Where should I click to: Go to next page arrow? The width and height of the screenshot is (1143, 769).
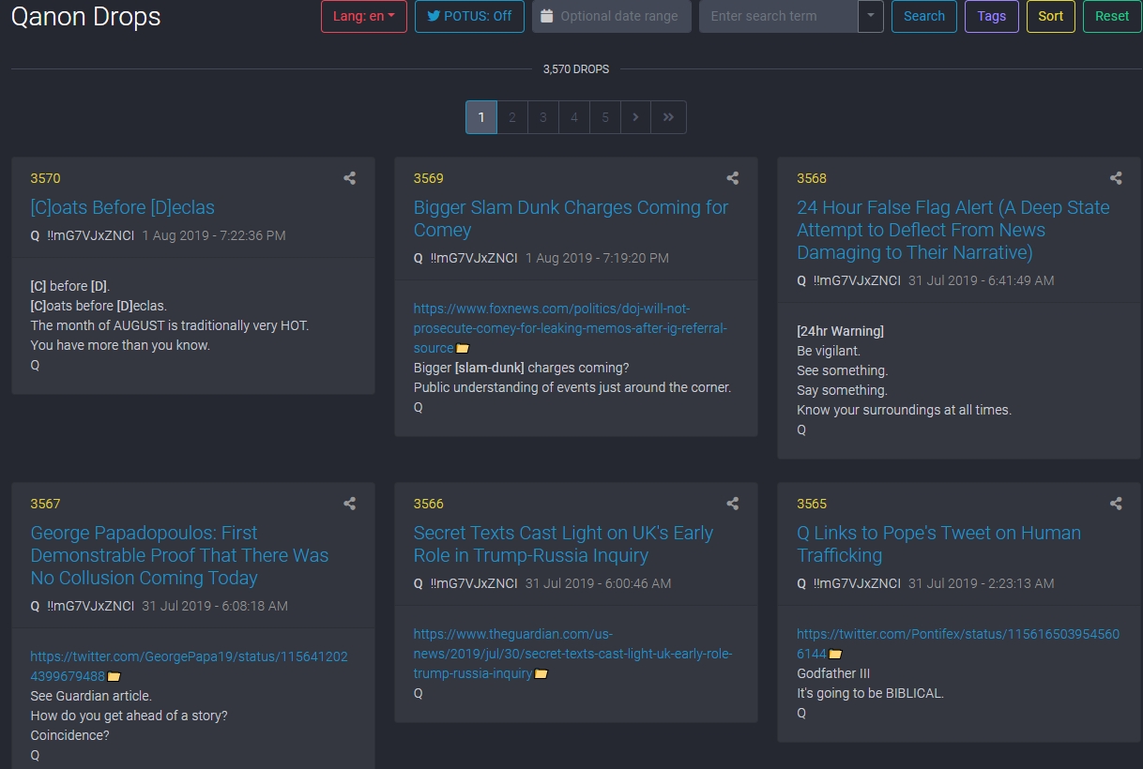point(635,117)
